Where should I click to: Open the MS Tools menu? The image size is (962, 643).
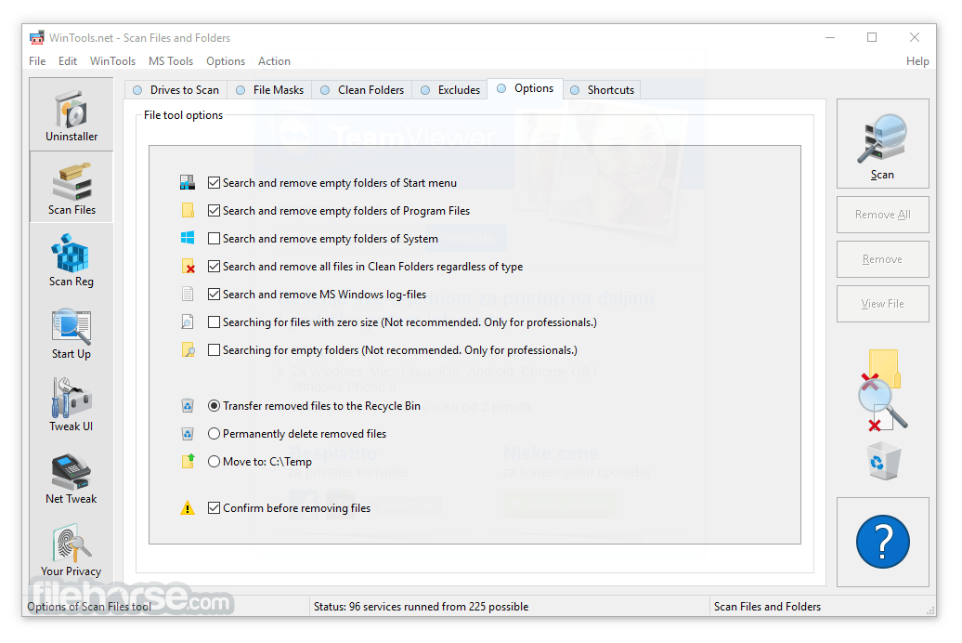click(x=171, y=61)
